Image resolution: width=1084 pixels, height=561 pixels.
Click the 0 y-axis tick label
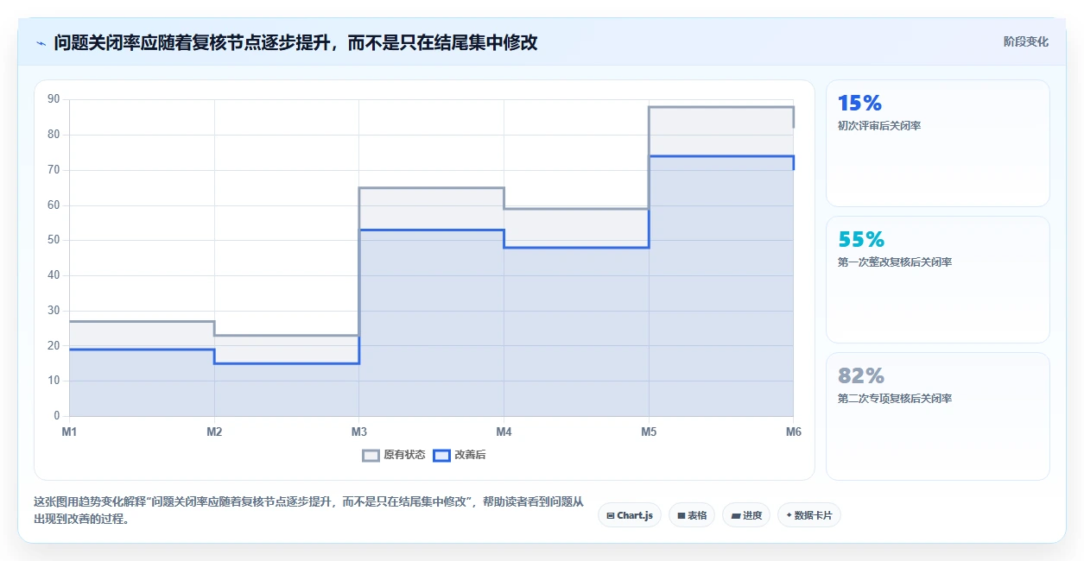57,416
